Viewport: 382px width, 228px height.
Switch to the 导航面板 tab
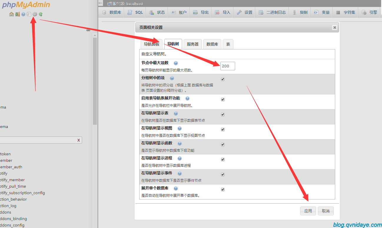pos(152,44)
